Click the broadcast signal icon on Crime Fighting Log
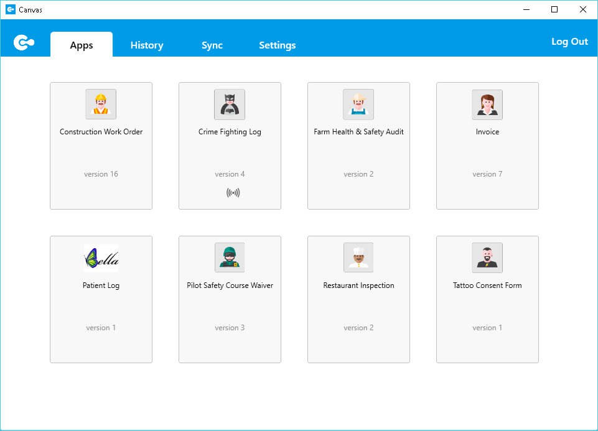The width and height of the screenshot is (598, 431). (x=233, y=193)
